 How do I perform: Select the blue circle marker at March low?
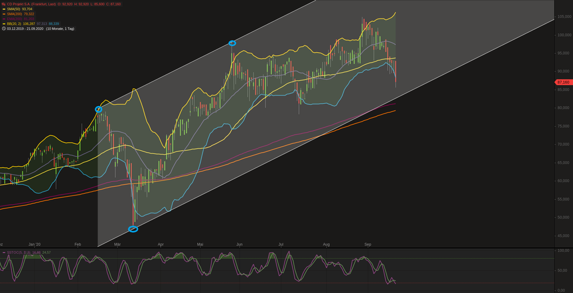coord(133,229)
